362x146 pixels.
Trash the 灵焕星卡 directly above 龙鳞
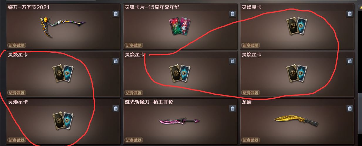(x=350, y=61)
